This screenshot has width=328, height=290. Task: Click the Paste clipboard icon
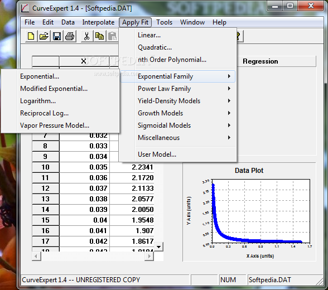[x=113, y=36]
